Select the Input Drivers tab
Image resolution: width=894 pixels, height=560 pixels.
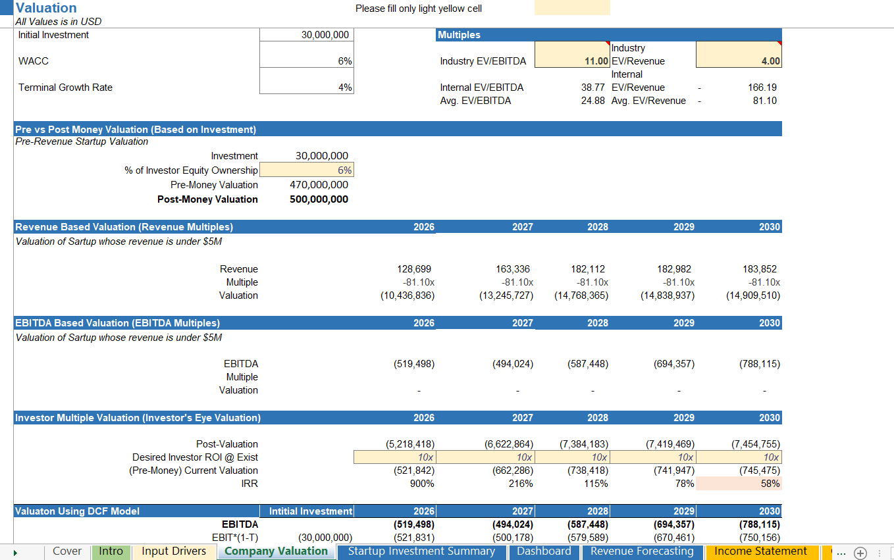(174, 551)
